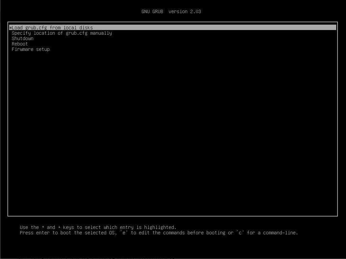Click the word Shutdown in the list
Viewport: 346px width, 259px height.
22,38
